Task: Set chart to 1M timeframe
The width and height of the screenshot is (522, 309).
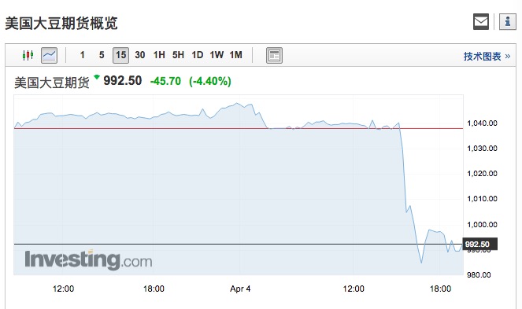Action: 235,55
